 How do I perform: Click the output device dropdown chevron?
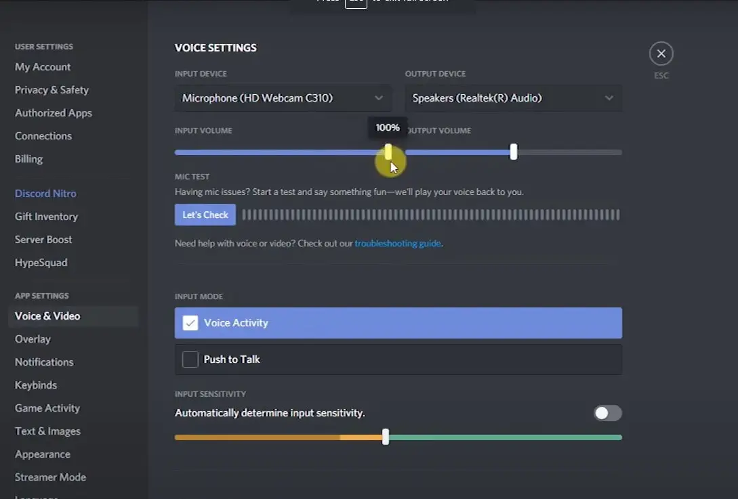pyautogui.click(x=609, y=98)
